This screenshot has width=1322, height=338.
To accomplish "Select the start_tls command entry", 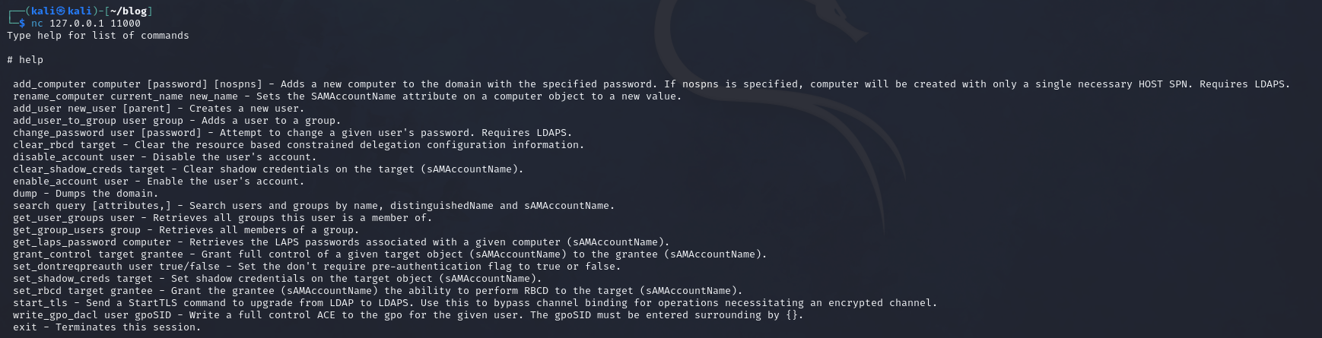I will click(x=475, y=303).
